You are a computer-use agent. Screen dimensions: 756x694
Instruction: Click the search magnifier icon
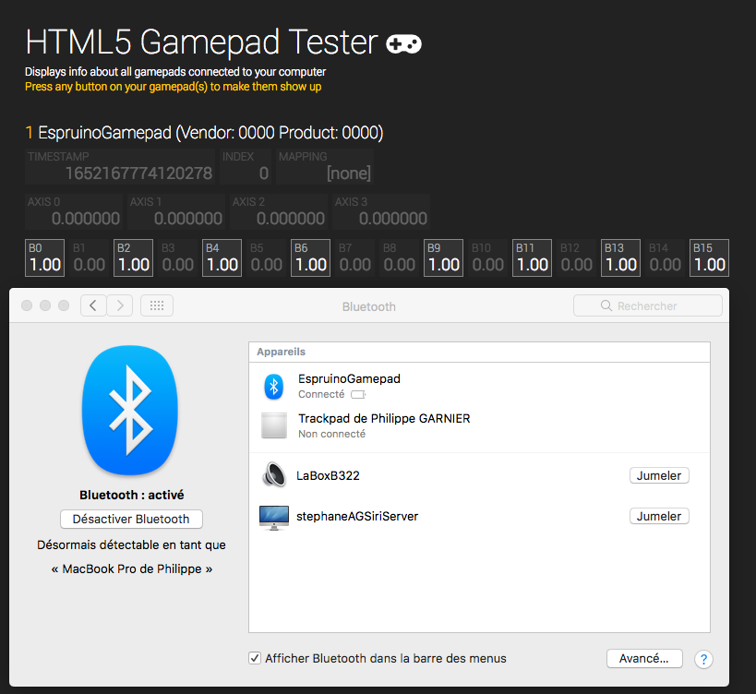(x=606, y=305)
